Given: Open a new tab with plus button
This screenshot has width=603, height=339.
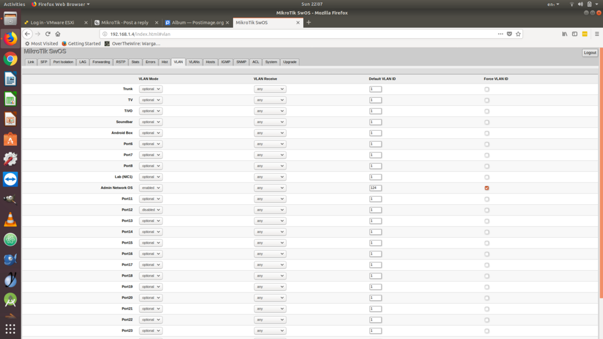Looking at the screenshot, I should pos(309,22).
